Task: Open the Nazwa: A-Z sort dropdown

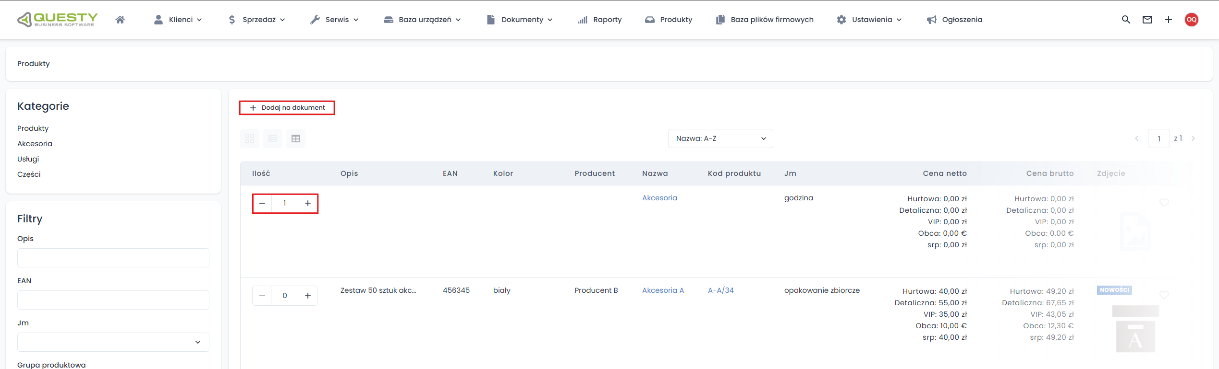Action: [720, 138]
